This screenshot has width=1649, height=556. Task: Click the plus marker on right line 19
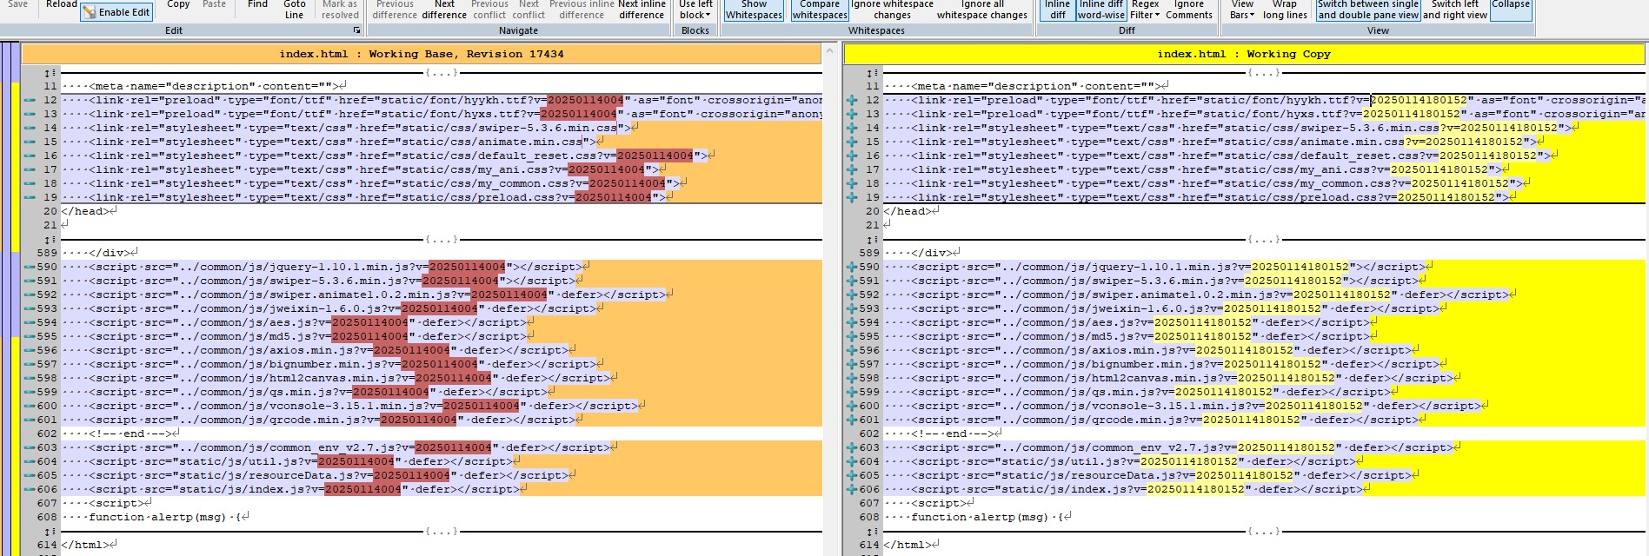point(852,197)
